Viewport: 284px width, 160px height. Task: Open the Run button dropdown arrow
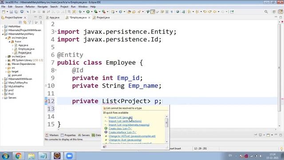92,12
